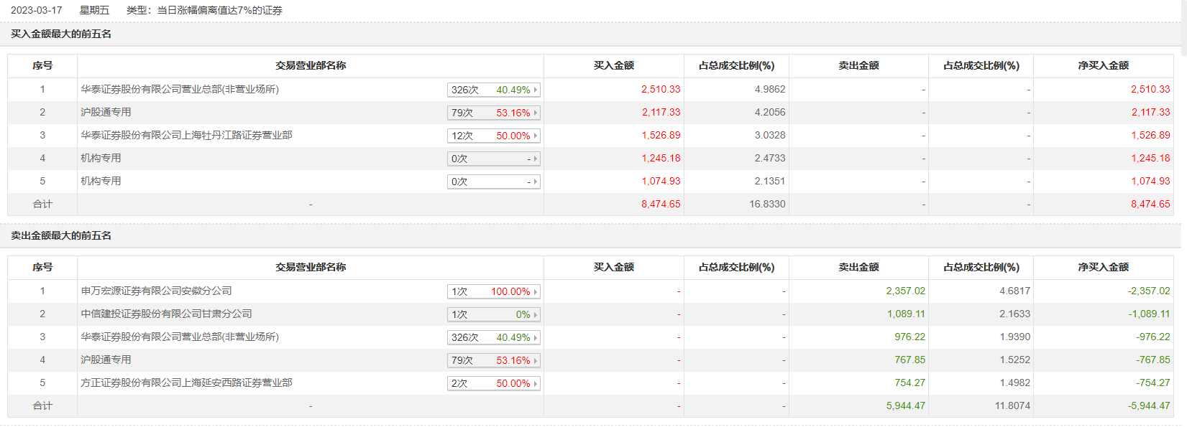The image size is (1187, 427).
Task: Click 沪股通专用 in the sell table
Action: tap(106, 360)
